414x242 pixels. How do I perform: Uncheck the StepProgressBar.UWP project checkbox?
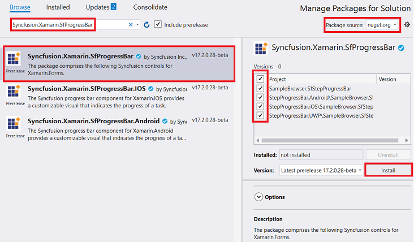point(261,116)
